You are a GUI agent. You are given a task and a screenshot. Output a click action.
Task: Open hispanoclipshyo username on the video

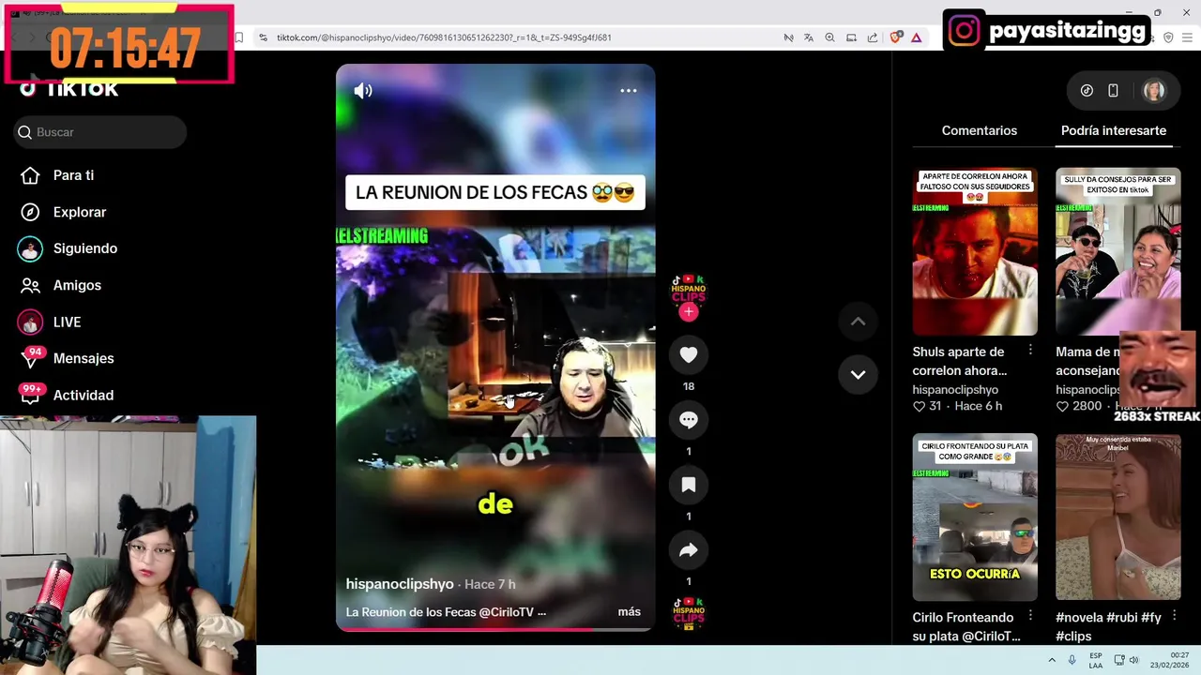point(400,583)
